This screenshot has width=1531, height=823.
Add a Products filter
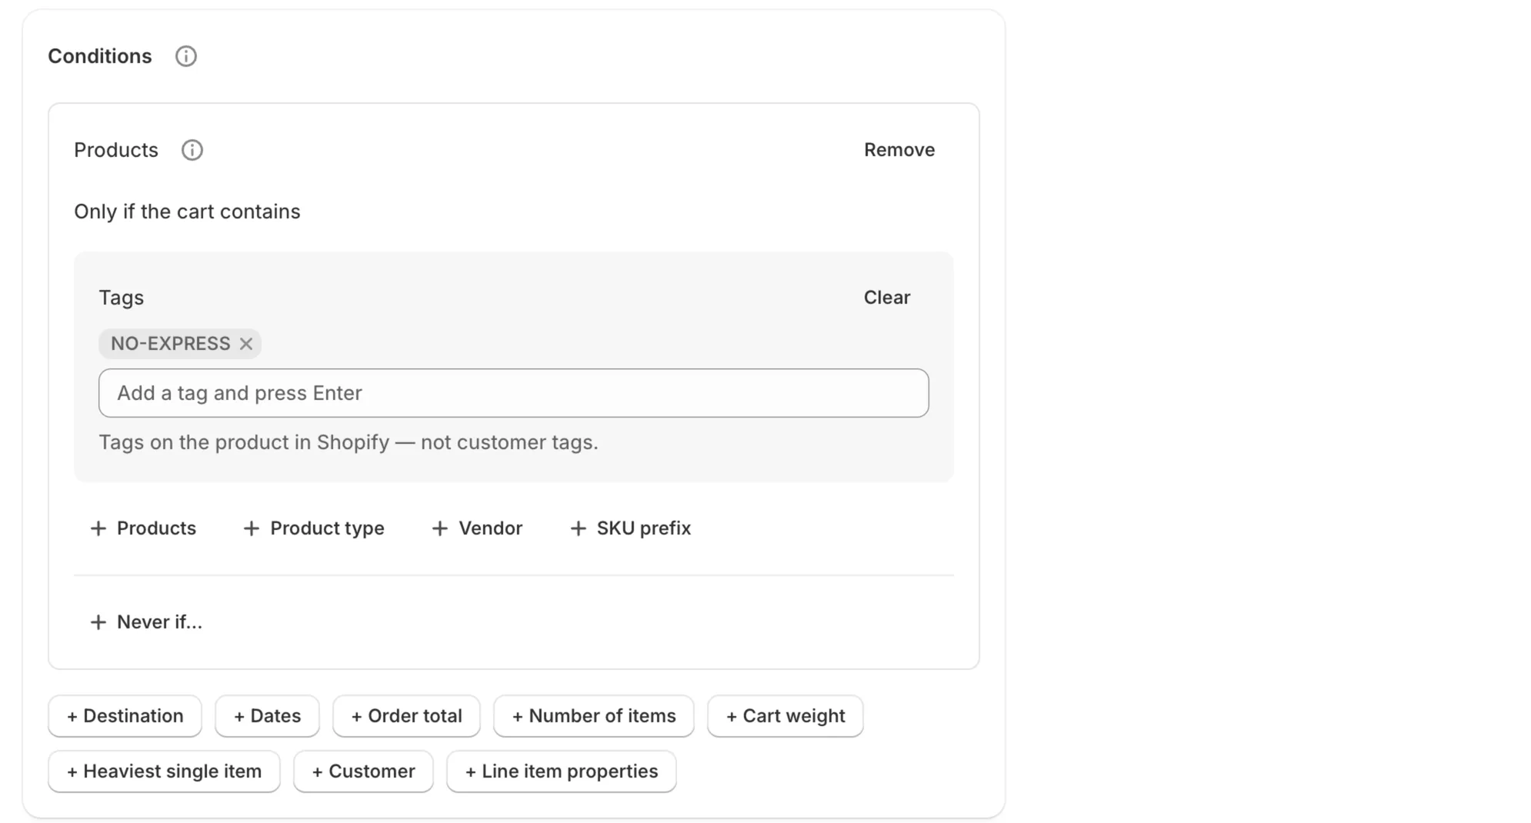(x=143, y=528)
